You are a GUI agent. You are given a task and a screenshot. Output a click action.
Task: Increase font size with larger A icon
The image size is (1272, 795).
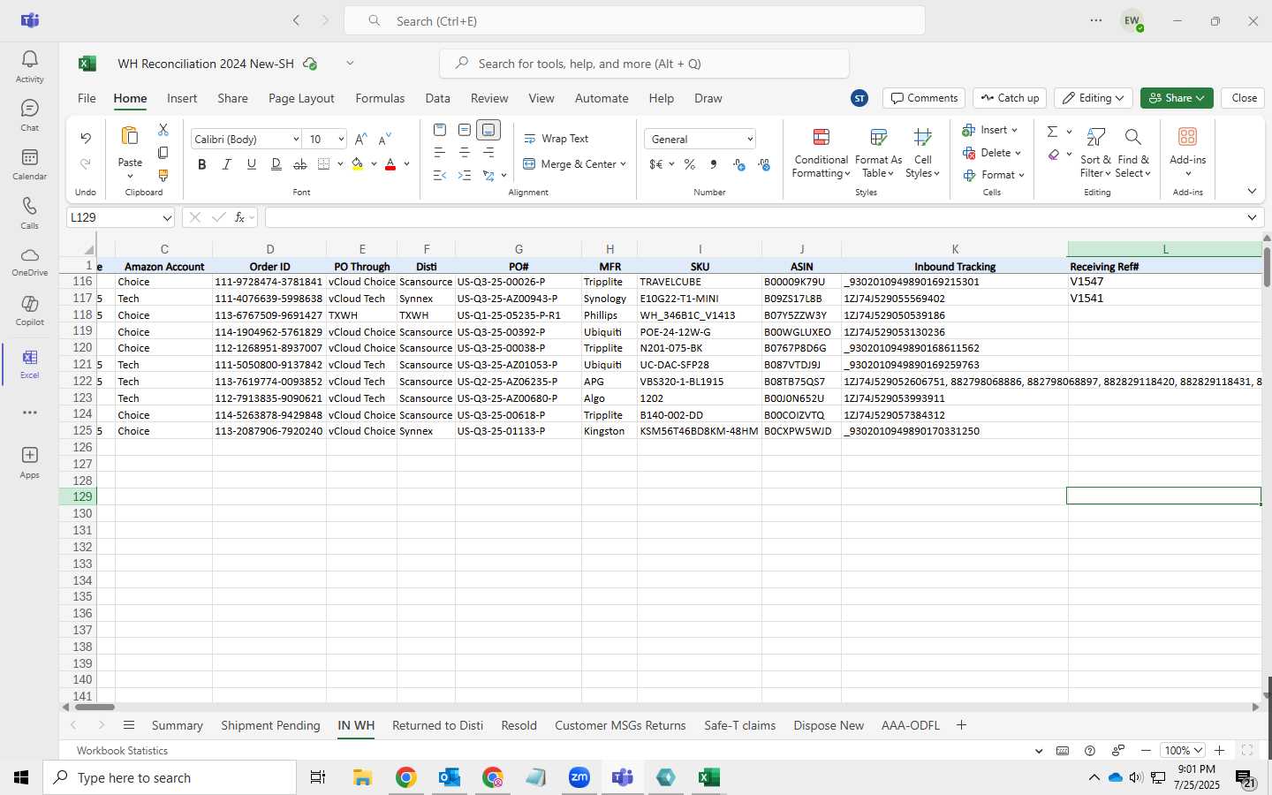(360, 140)
